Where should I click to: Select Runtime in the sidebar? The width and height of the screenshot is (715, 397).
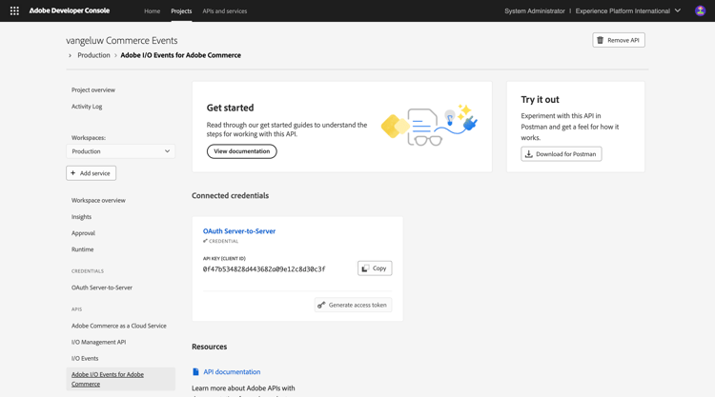click(x=82, y=249)
